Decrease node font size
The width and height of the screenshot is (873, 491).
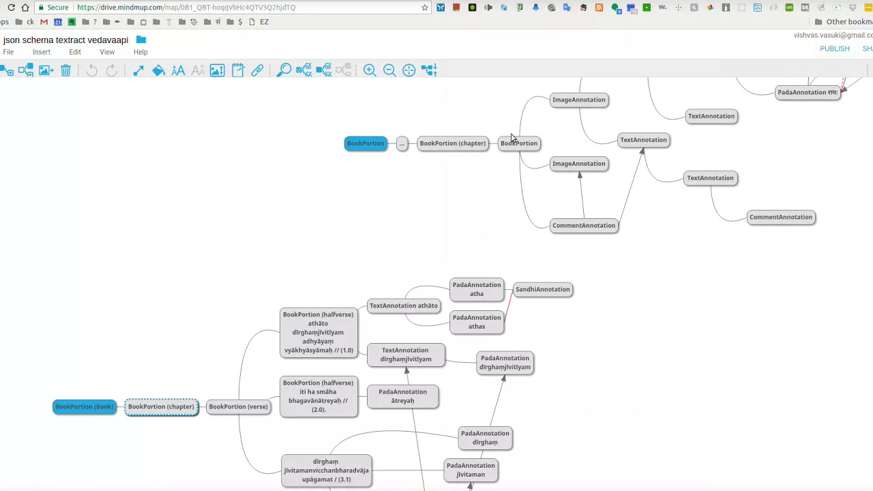198,70
